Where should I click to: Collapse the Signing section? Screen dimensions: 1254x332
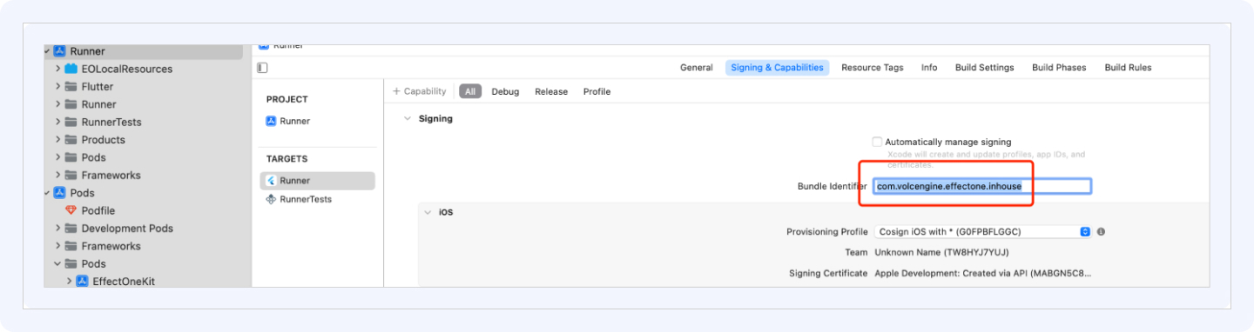pyautogui.click(x=407, y=118)
